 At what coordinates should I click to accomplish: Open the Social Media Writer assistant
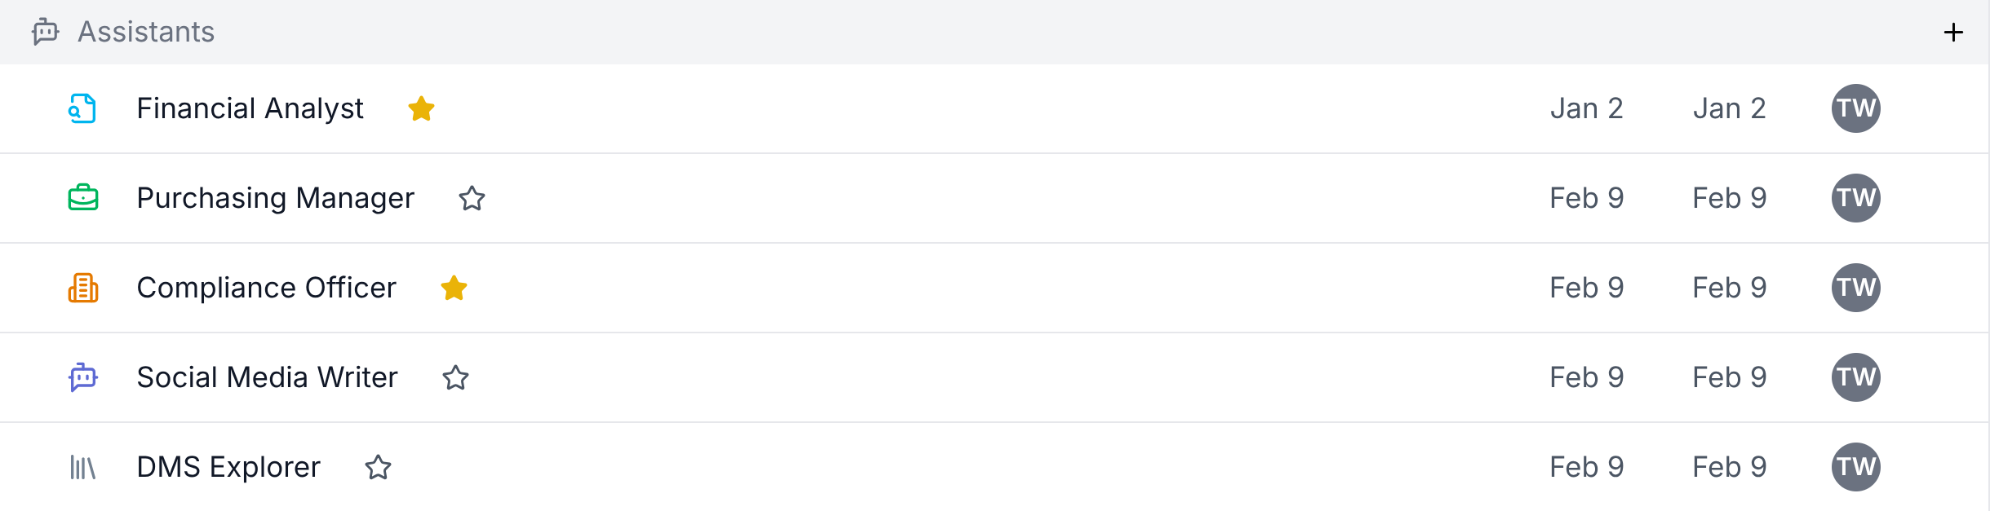(x=267, y=377)
